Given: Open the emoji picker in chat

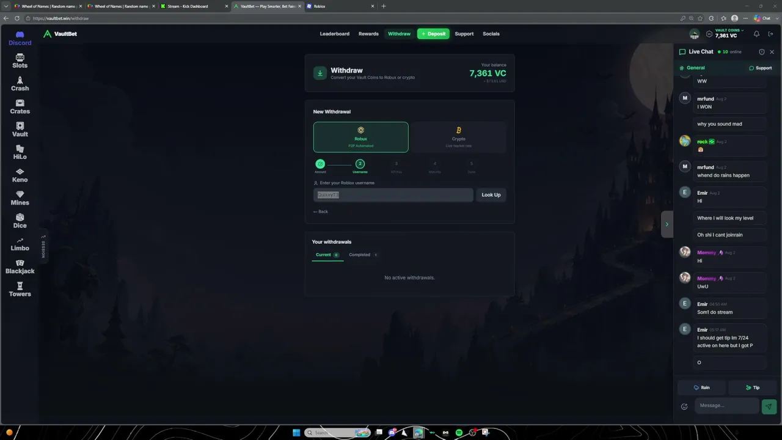Looking at the screenshot, I should pos(684,406).
